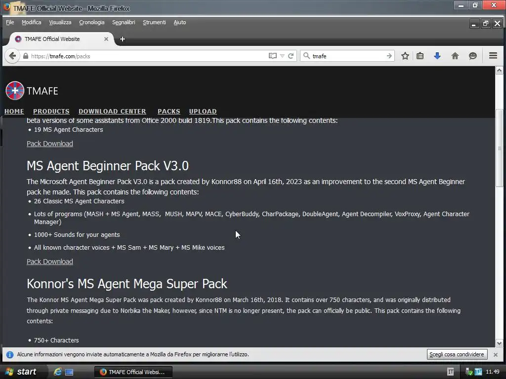506x379 pixels.
Task: Open the Visualizza menu
Action: pyautogui.click(x=60, y=22)
